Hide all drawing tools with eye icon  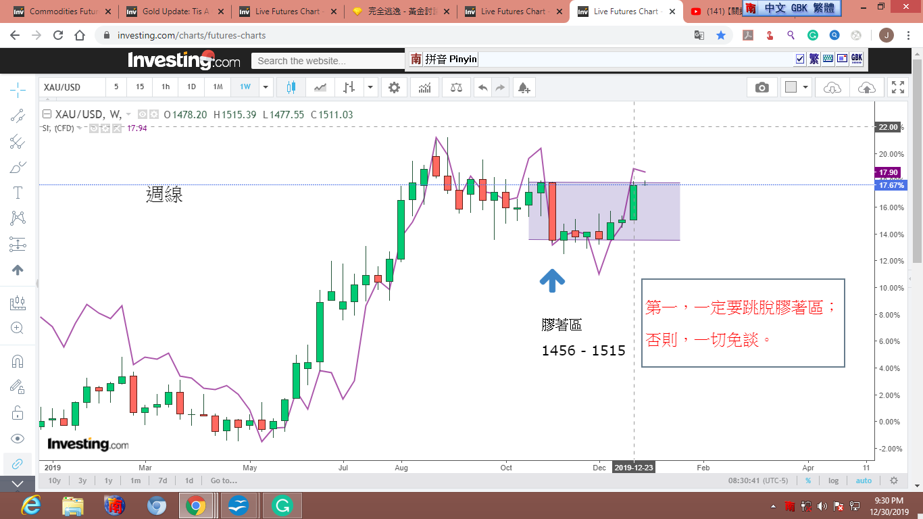tap(18, 439)
